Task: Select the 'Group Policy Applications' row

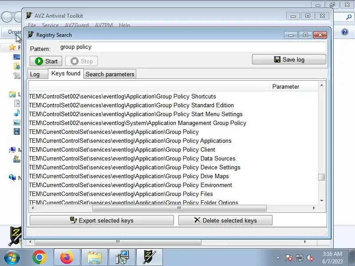Action: tap(173, 141)
